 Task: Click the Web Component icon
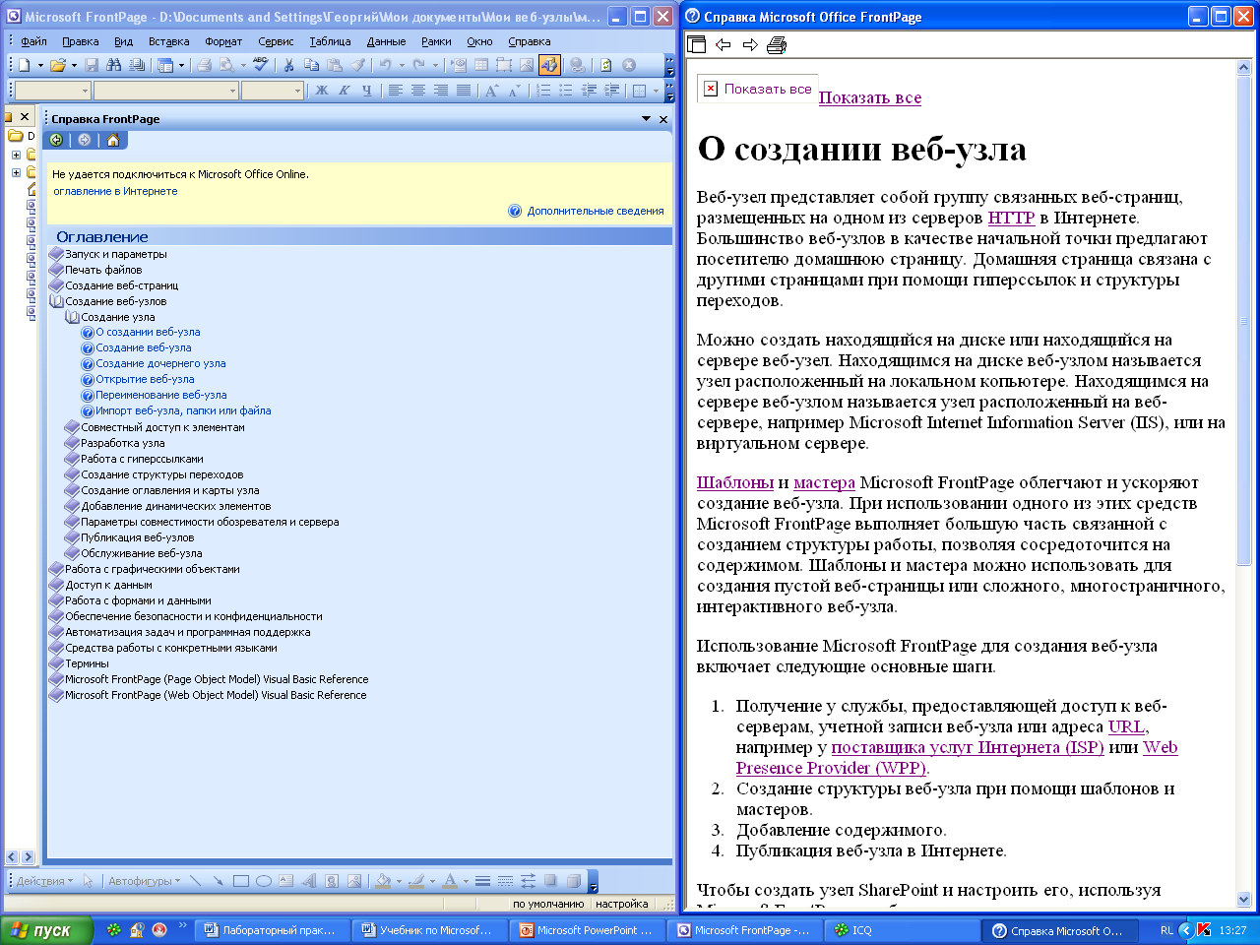pos(459,65)
